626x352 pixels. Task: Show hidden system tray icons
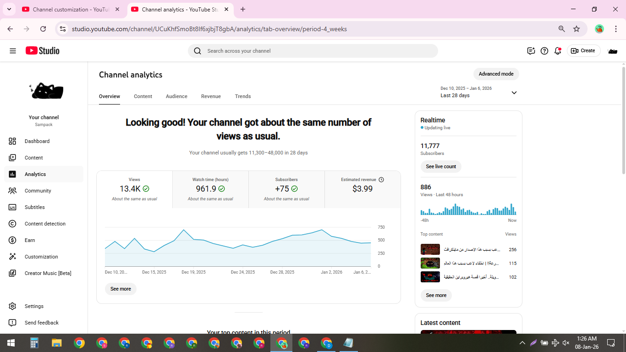522,343
